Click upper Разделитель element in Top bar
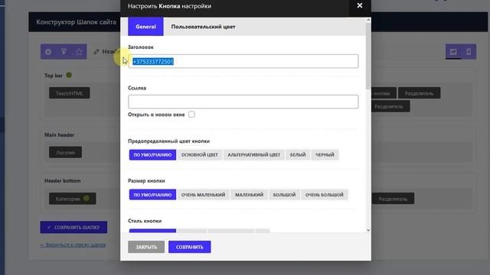490x275 pixels. pyautogui.click(x=419, y=93)
